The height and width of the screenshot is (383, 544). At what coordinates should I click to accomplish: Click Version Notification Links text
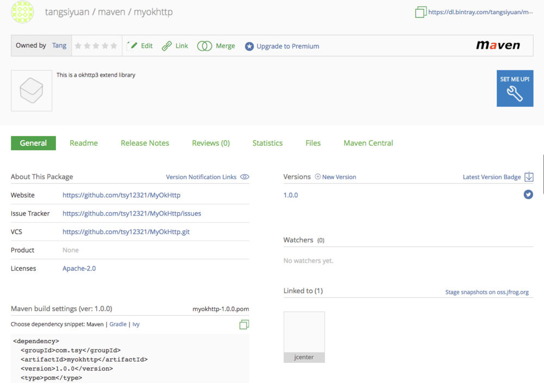[x=201, y=177]
